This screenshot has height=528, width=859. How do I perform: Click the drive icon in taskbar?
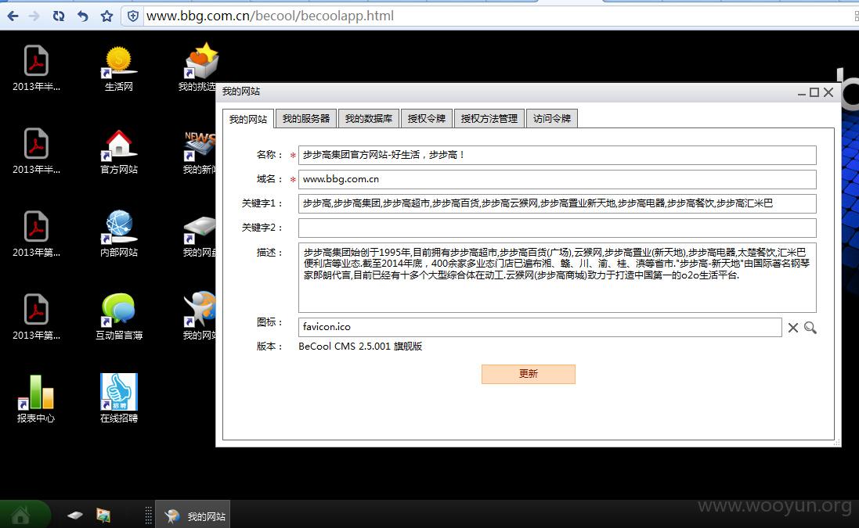75,515
